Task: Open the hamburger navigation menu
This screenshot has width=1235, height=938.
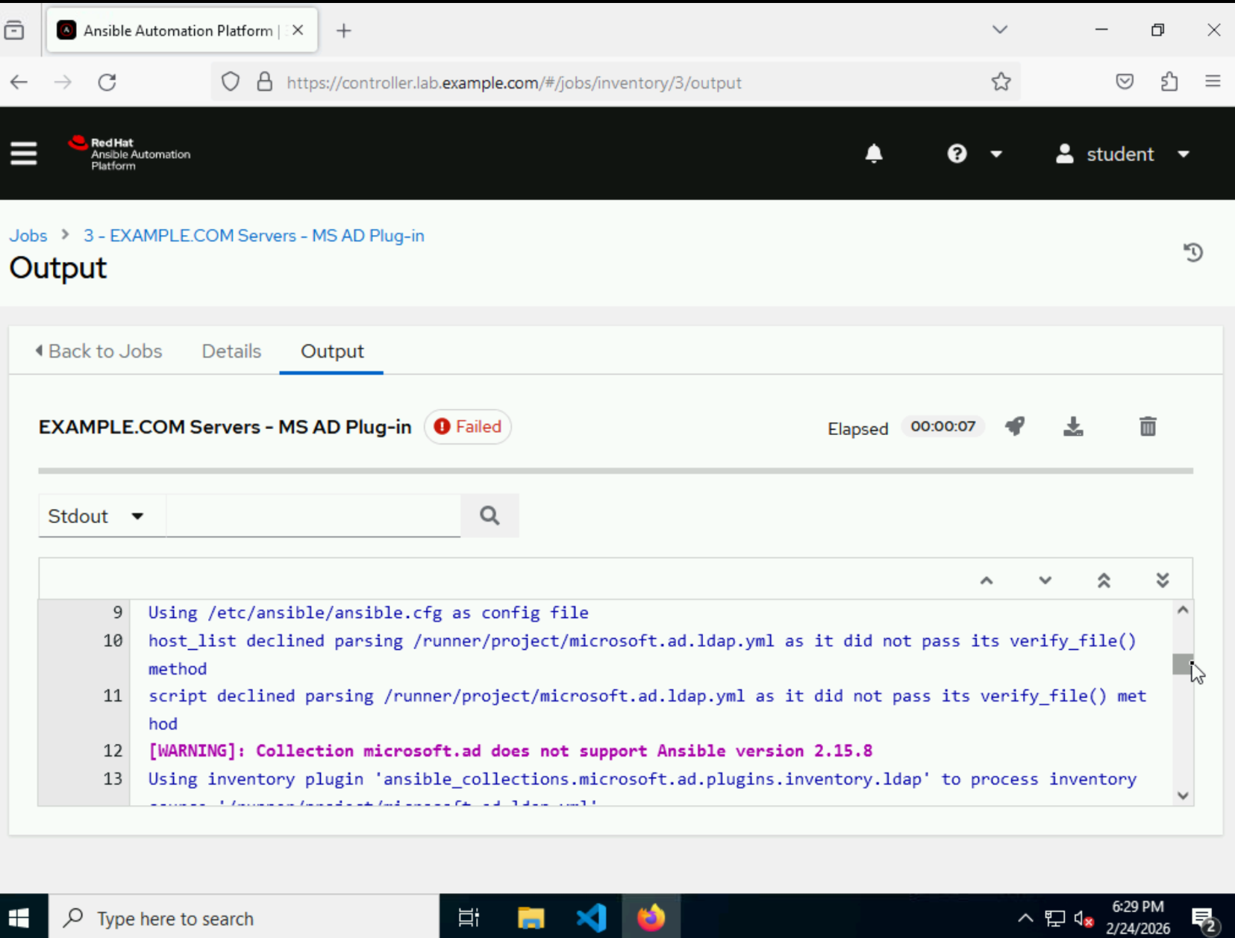Action: click(23, 154)
